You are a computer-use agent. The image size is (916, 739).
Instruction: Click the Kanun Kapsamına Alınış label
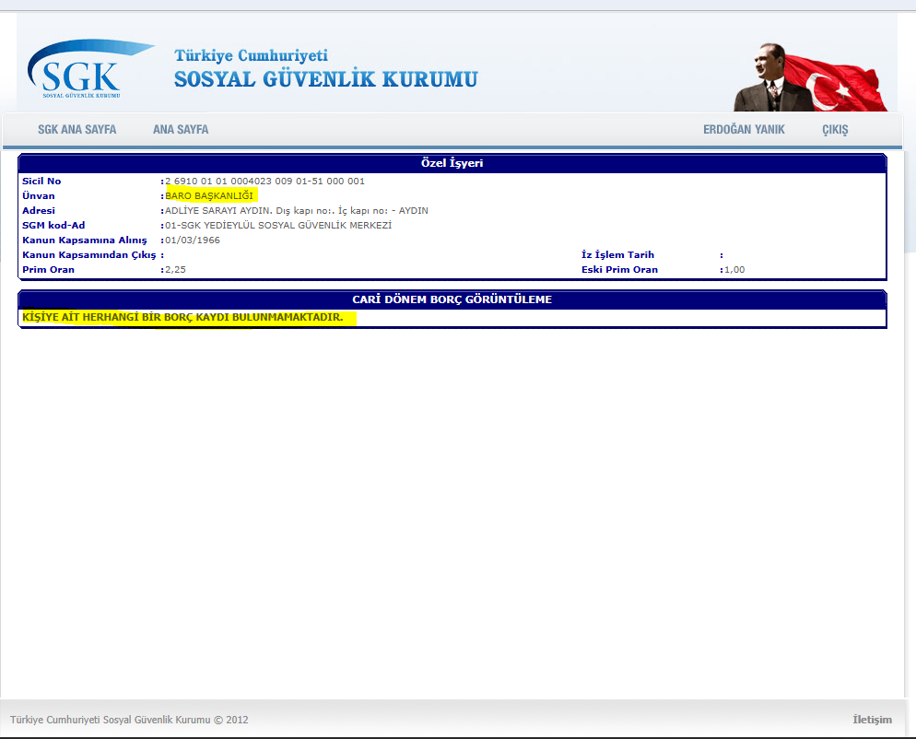pos(85,240)
